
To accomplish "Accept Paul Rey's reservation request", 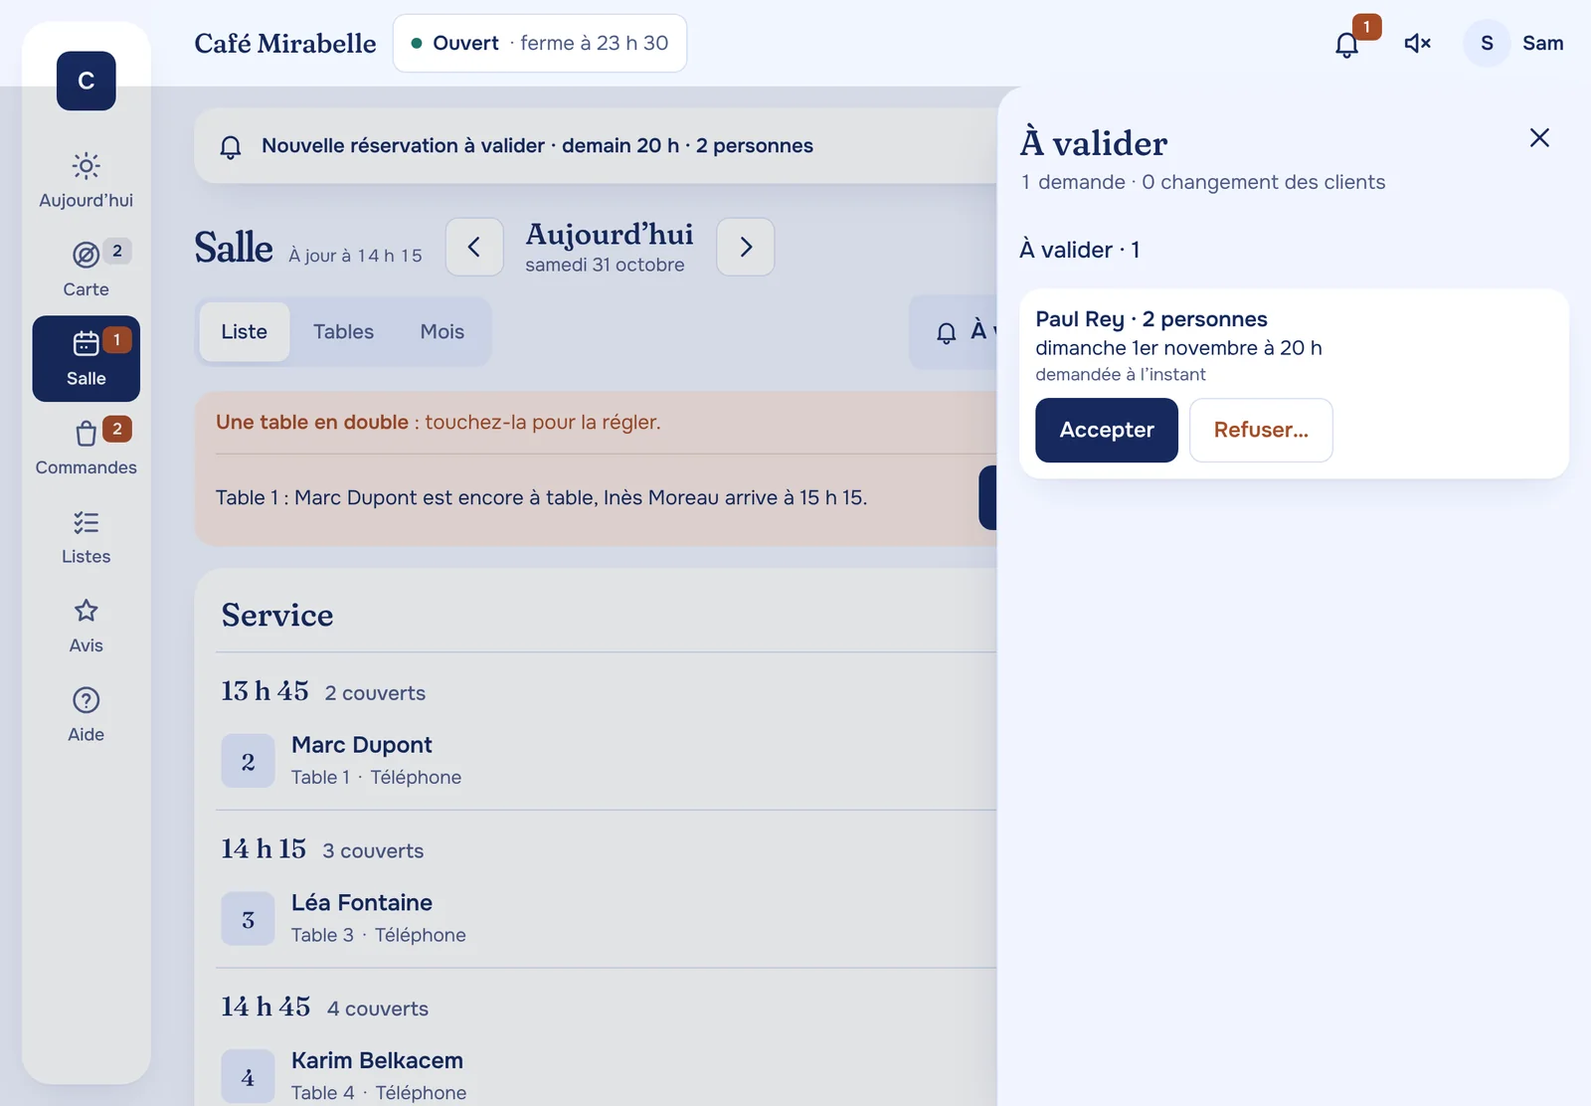I will pos(1107,431).
